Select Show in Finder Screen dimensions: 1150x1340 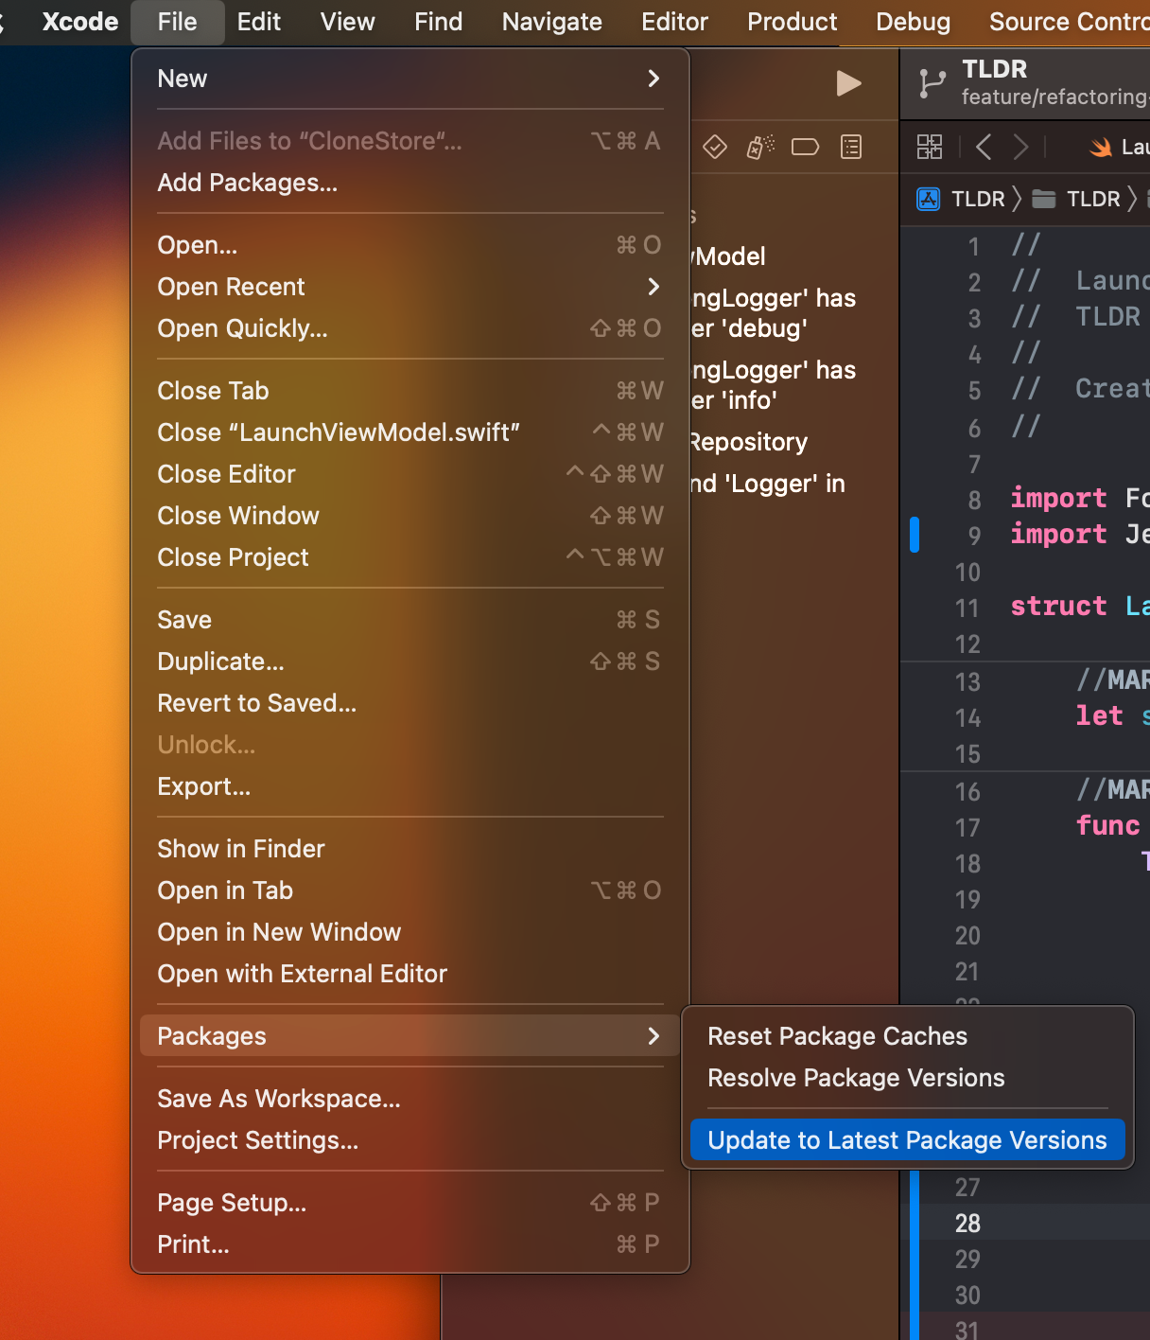[x=410, y=849]
